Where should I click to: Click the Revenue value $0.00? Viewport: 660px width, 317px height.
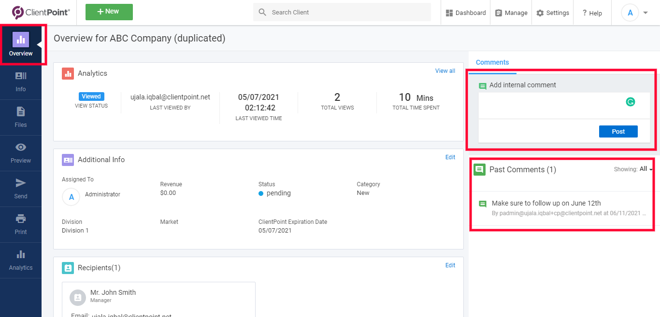tap(168, 193)
